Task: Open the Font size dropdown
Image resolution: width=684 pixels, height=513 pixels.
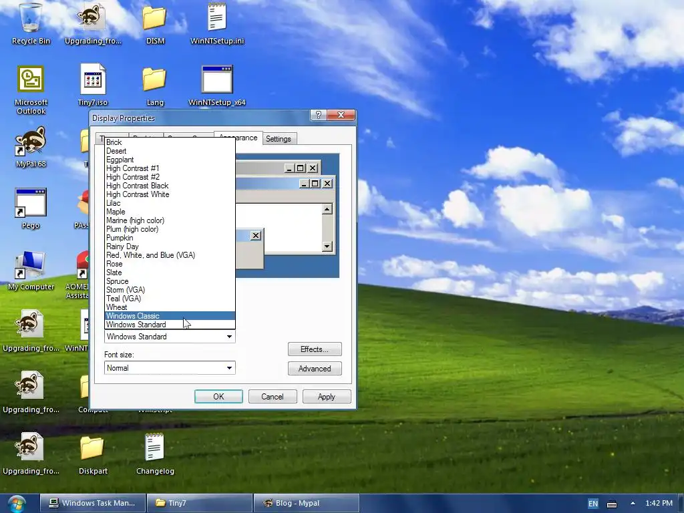Action: coord(170,368)
